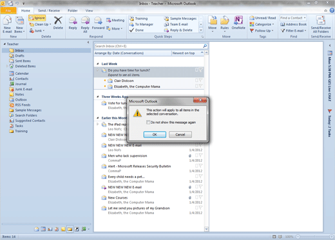Flag the 'New Courses' message
335x240 pixels.
tap(200, 197)
